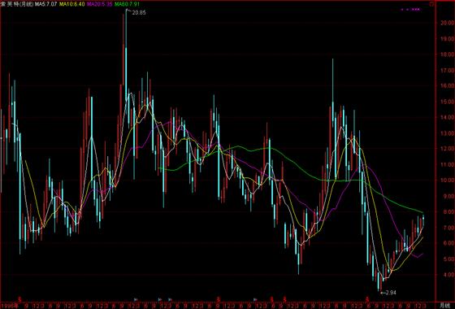Click the leftmost red event marker above time axis
455x309 pixels.
[x=20, y=299]
